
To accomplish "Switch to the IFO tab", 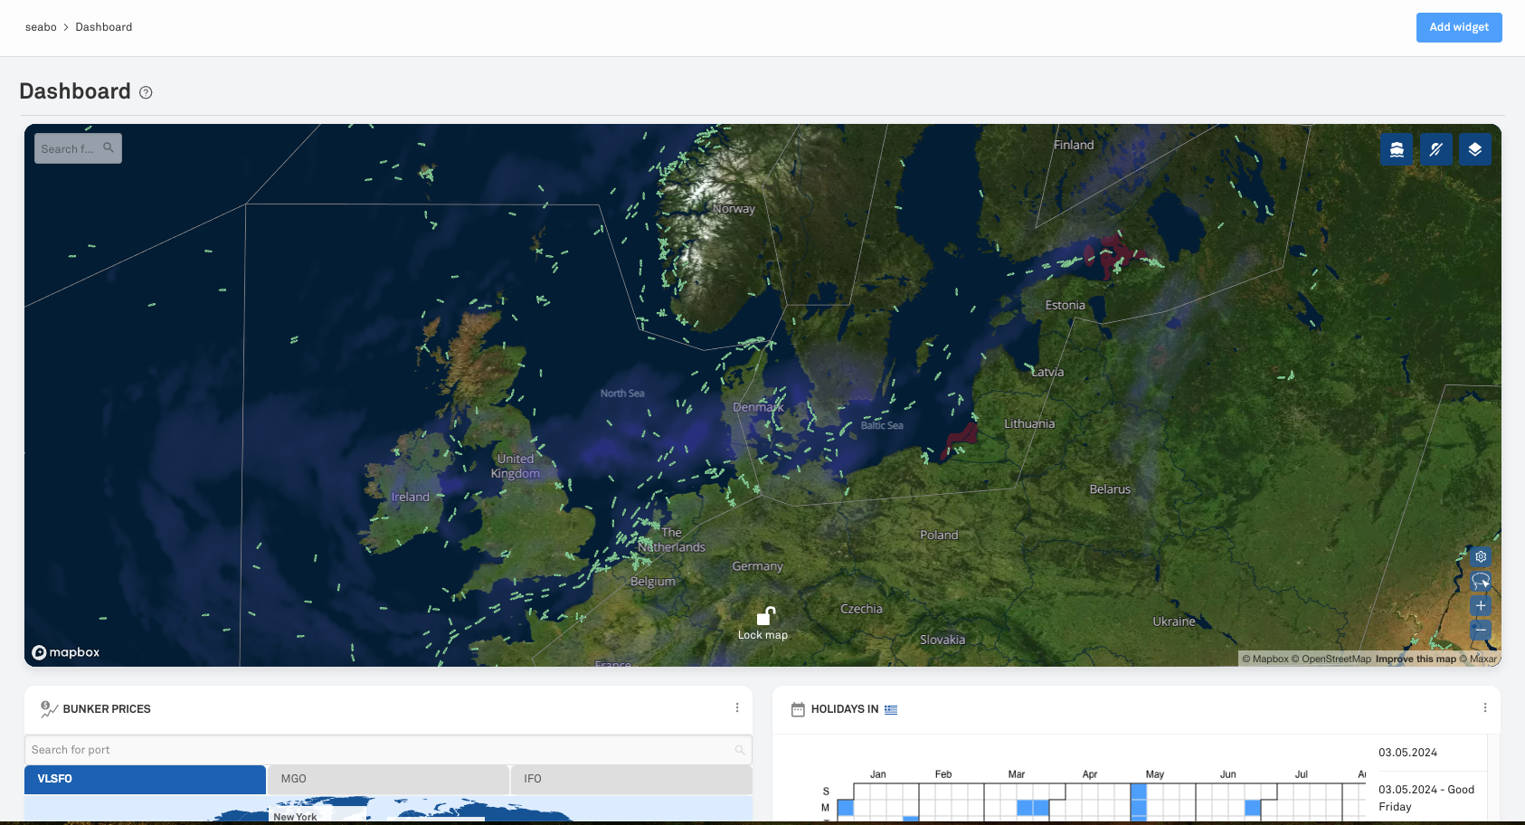I will [630, 779].
